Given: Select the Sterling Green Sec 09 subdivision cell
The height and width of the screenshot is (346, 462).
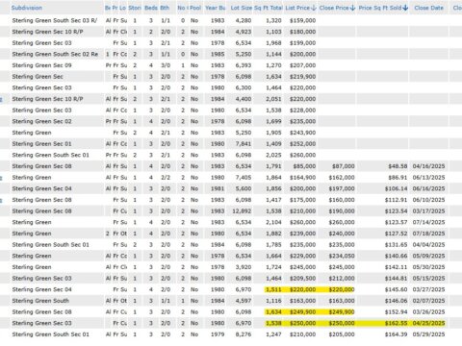Looking at the screenshot, I should point(41,65).
